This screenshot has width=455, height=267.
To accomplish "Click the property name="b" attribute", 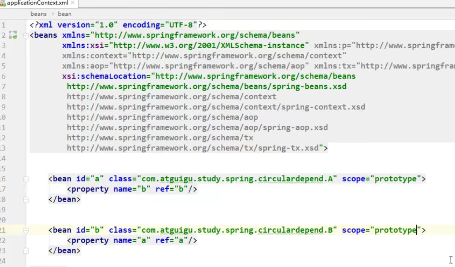I will point(132,189).
